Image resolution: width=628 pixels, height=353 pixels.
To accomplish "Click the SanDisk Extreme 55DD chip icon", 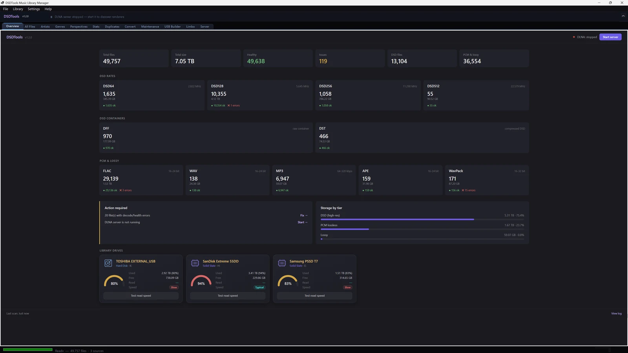I will pos(195,263).
